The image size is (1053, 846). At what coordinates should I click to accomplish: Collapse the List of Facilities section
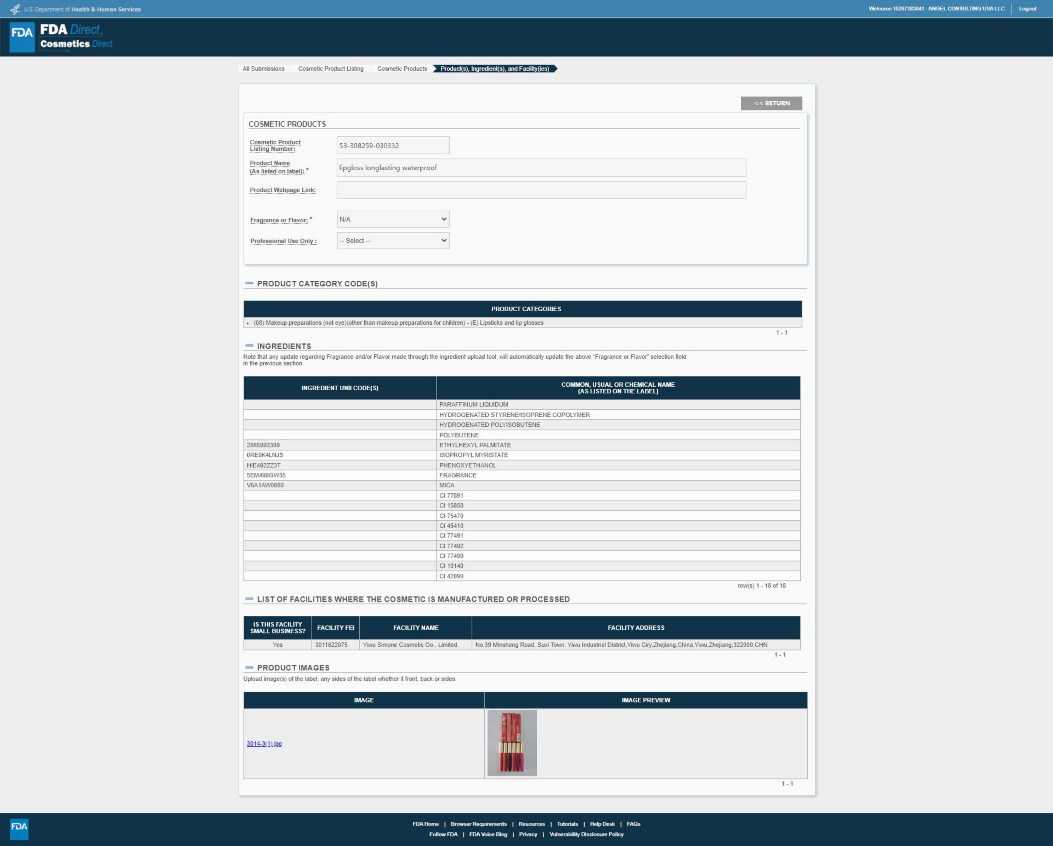[249, 599]
